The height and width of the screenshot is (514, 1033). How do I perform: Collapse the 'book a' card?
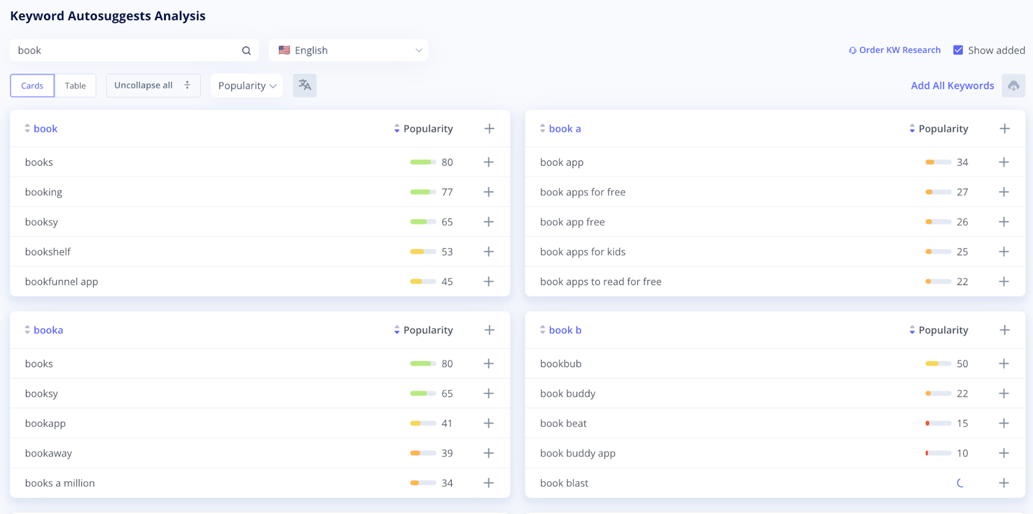[542, 129]
